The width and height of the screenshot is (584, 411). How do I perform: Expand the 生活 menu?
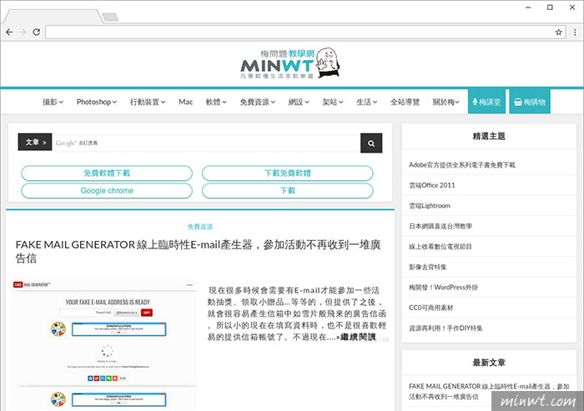click(x=366, y=102)
